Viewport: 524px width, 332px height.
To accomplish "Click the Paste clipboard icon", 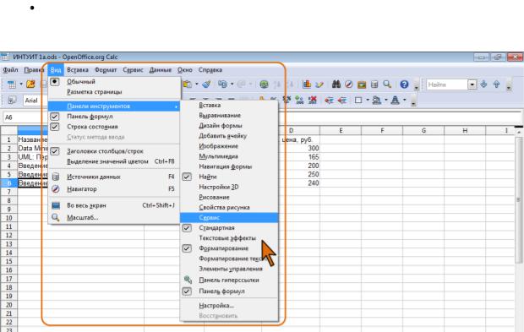I will tap(188, 84).
